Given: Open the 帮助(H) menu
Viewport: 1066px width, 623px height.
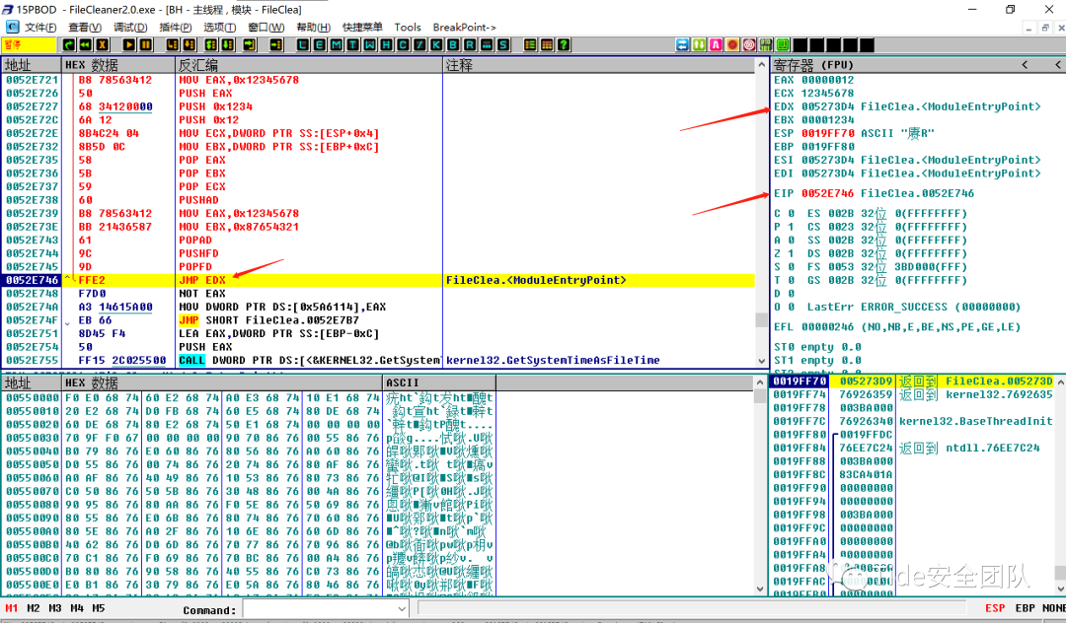Looking at the screenshot, I should [x=314, y=28].
